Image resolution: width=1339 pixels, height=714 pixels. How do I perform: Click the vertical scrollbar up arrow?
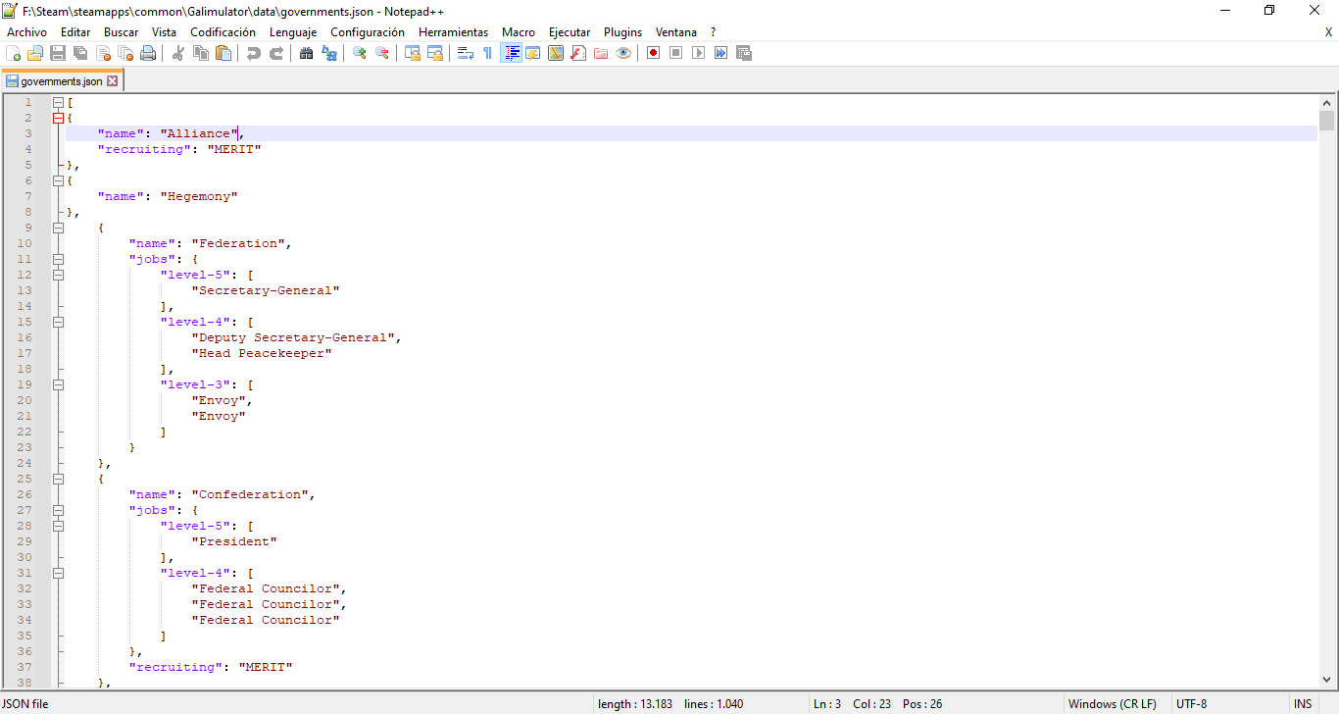pos(1327,102)
